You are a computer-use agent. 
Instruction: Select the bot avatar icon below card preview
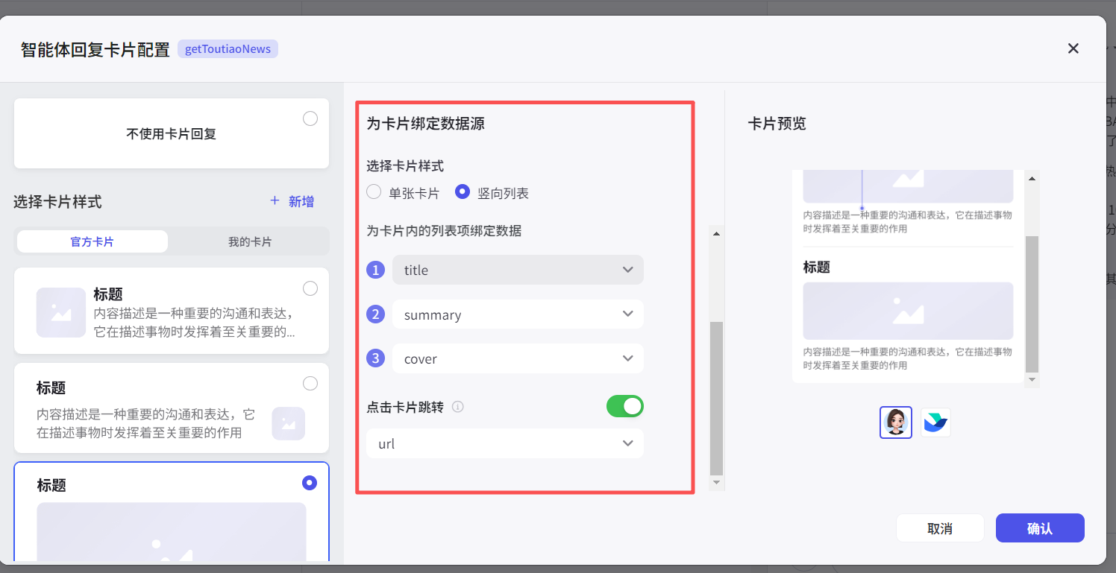click(895, 422)
